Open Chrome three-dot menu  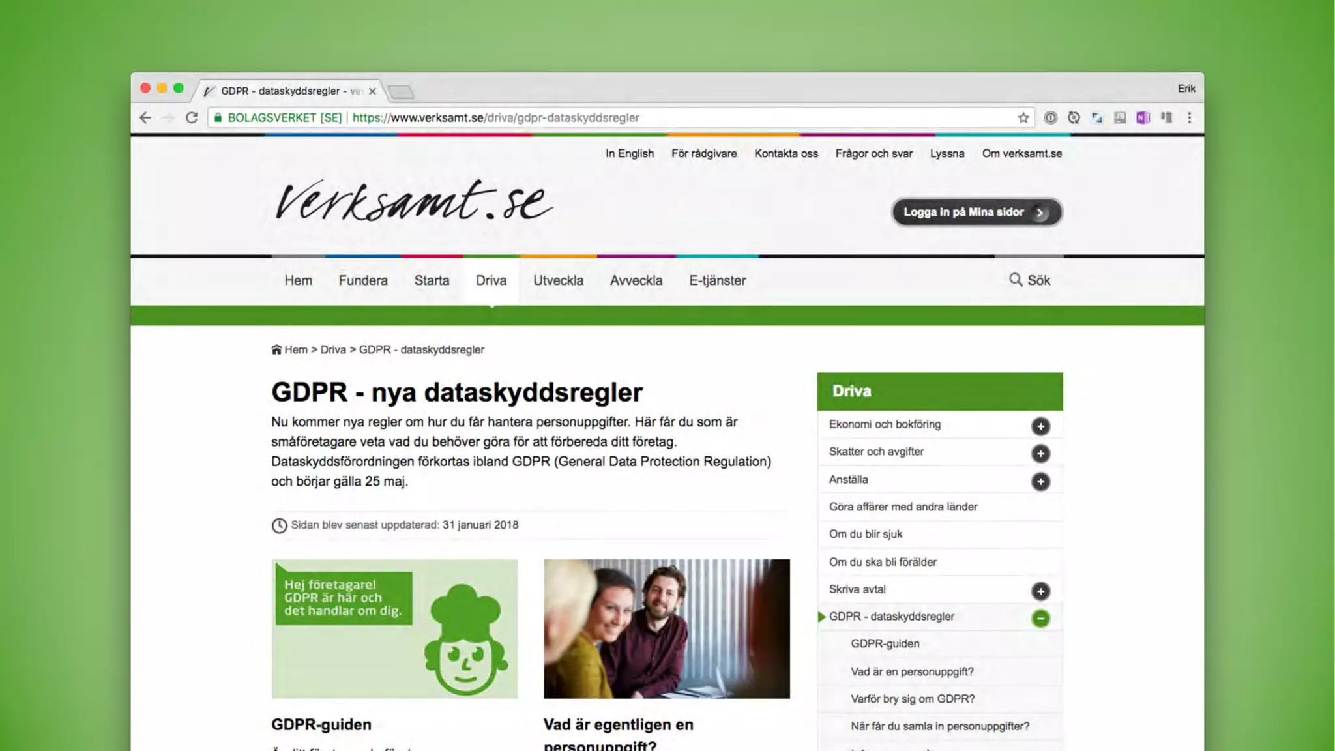1189,118
